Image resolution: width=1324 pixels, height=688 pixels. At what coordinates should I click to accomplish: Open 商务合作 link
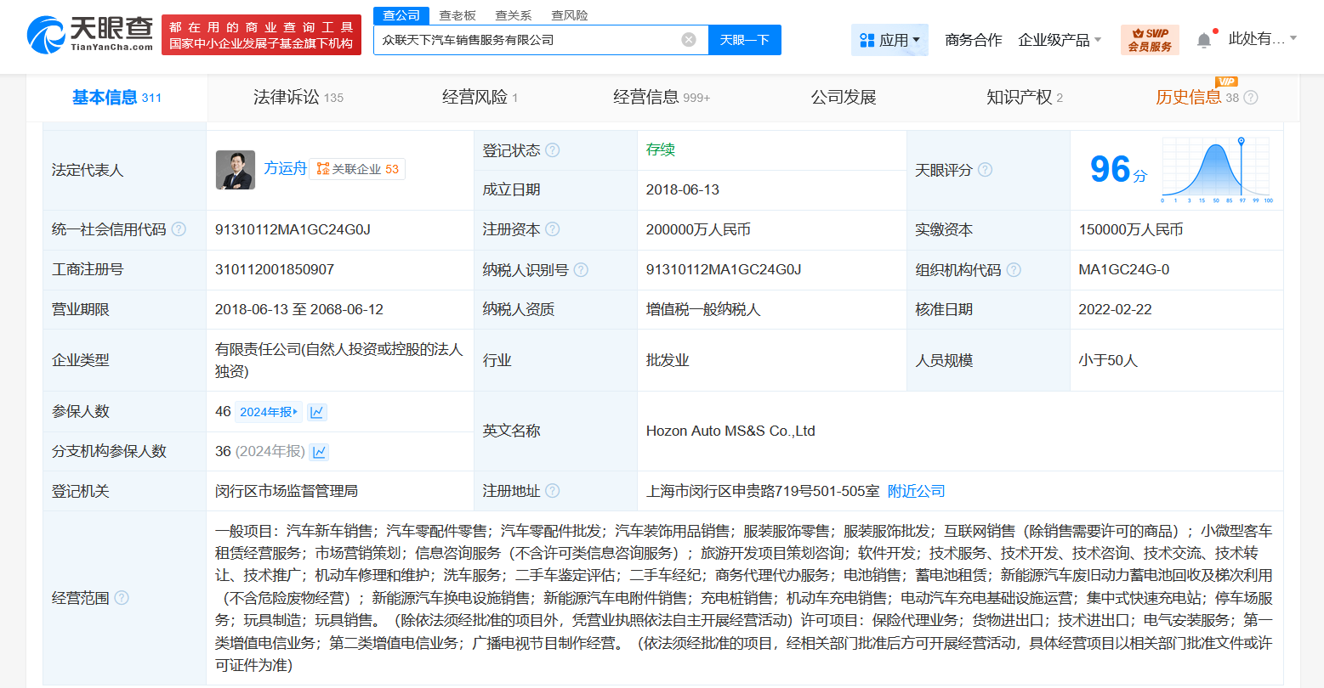974,40
